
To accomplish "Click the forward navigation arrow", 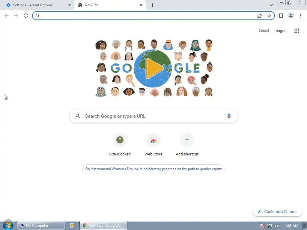I will click(x=16, y=16).
